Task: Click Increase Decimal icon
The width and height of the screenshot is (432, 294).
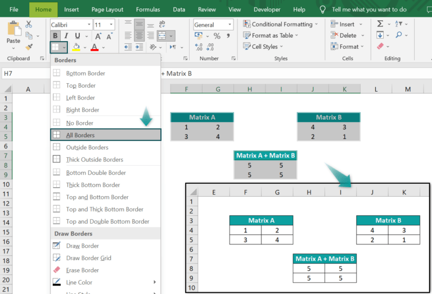Action: tap(199, 47)
